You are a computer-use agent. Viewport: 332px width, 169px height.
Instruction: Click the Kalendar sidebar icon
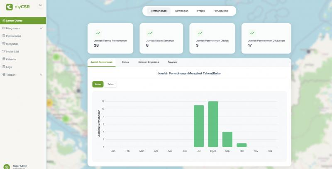click(4, 59)
